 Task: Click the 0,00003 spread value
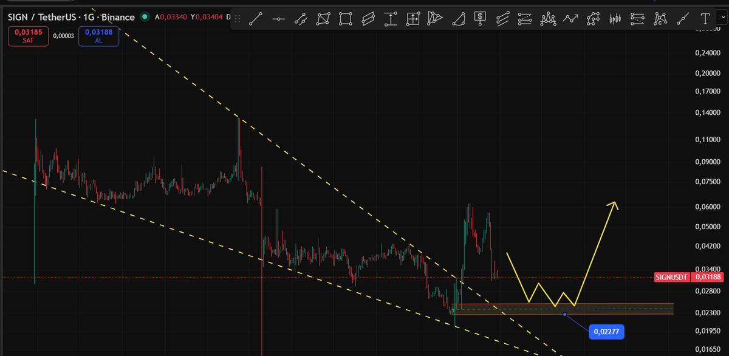pyautogui.click(x=64, y=36)
